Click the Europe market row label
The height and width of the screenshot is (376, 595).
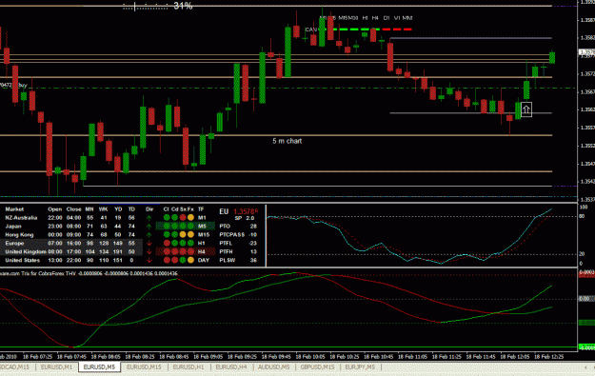(15, 243)
